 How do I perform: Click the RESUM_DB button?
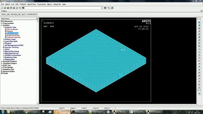tap(16, 14)
